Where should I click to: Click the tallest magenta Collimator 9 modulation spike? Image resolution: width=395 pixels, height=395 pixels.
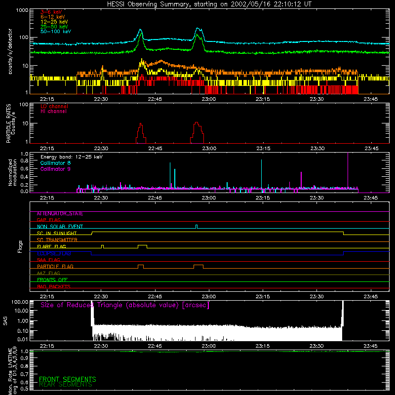click(x=348, y=170)
